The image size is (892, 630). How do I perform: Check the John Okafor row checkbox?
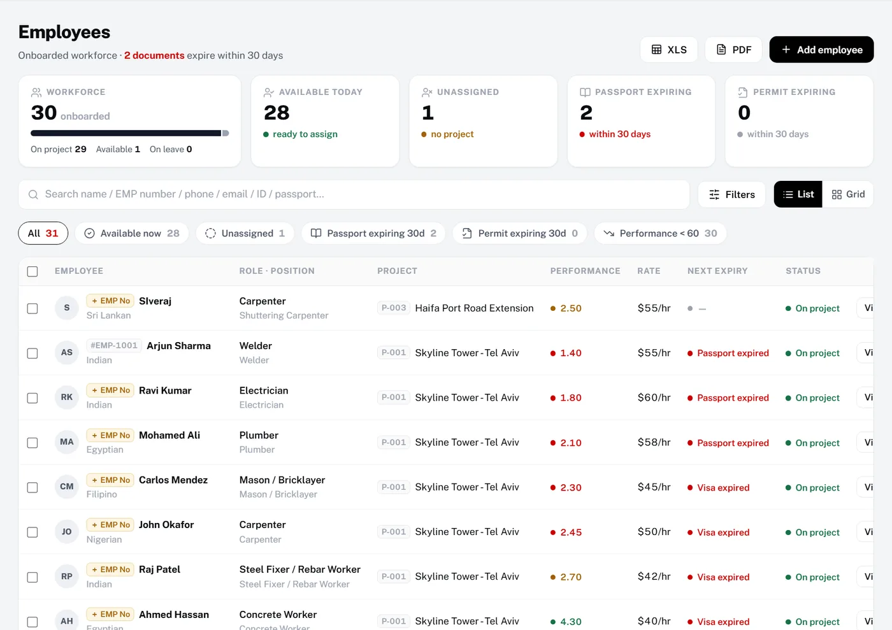[32, 532]
